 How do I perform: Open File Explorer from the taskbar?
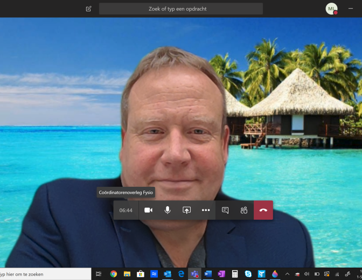(x=127, y=274)
